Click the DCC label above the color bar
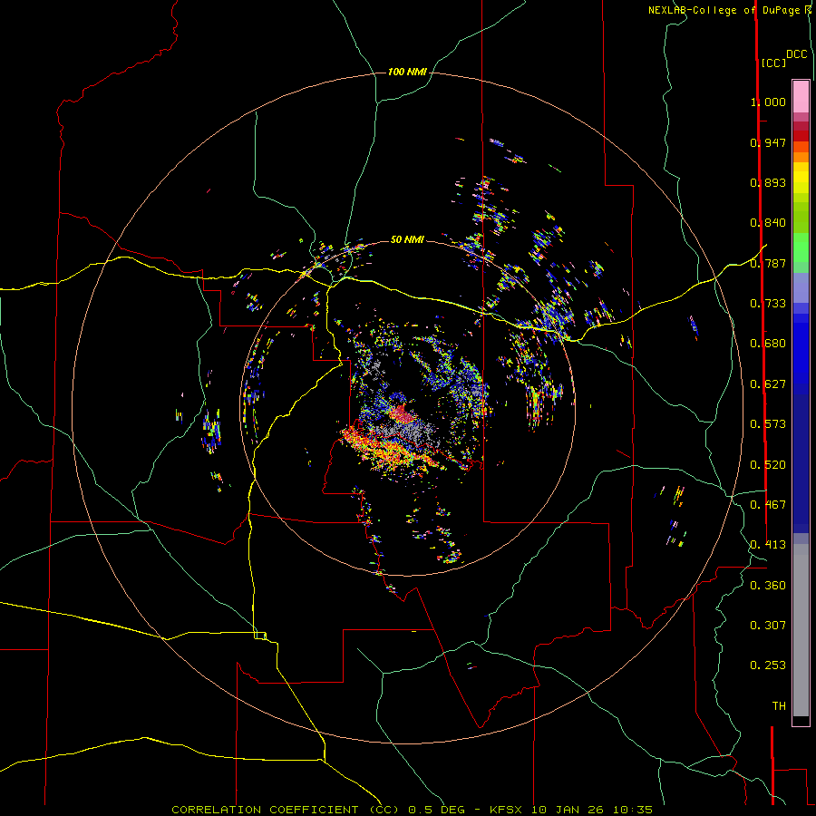816x816 pixels. pyautogui.click(x=797, y=54)
